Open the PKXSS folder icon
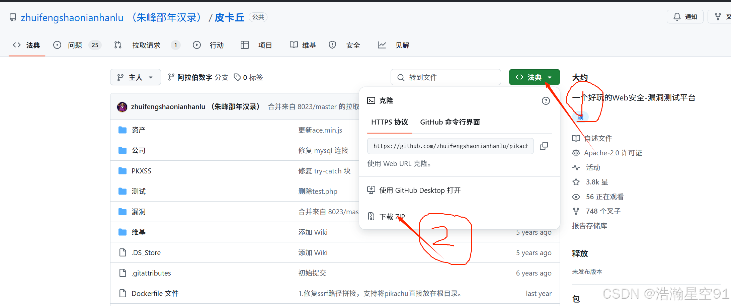Image resolution: width=731 pixels, height=306 pixels. [123, 171]
